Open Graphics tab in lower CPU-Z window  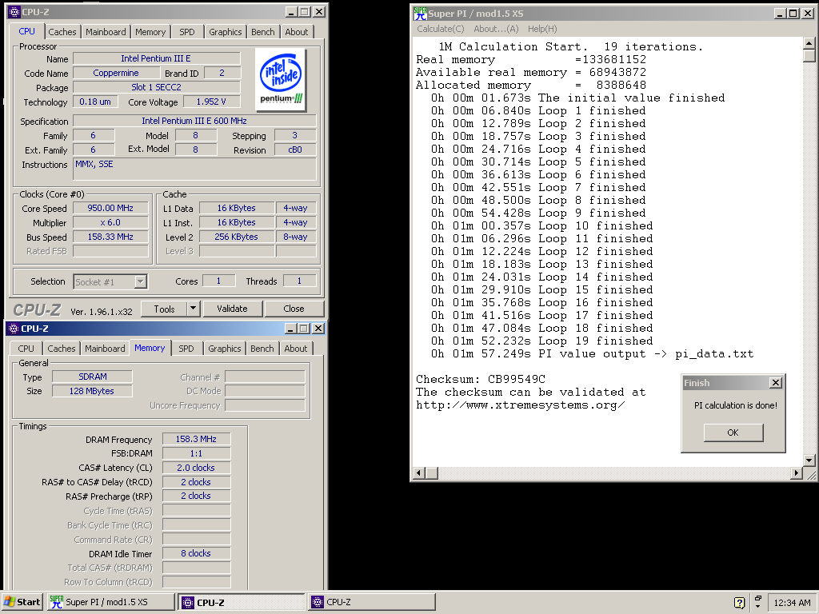coord(225,349)
